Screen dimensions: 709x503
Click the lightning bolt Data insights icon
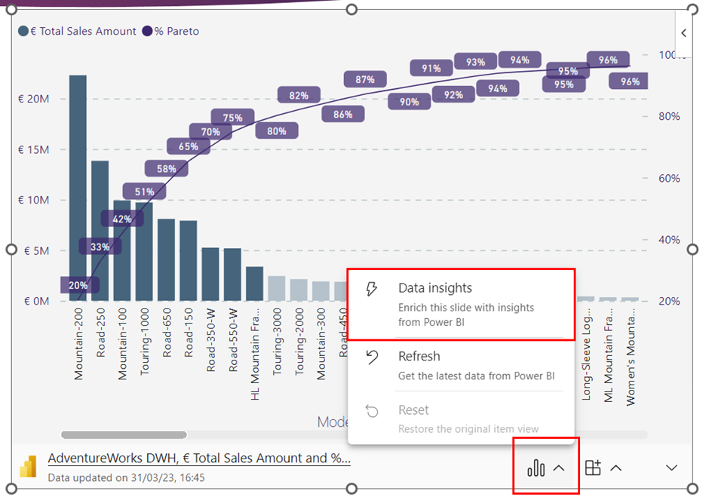371,290
